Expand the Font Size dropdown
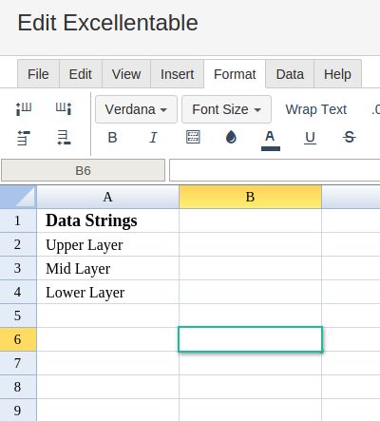Viewport: 380px width, 421px height. tap(226, 109)
